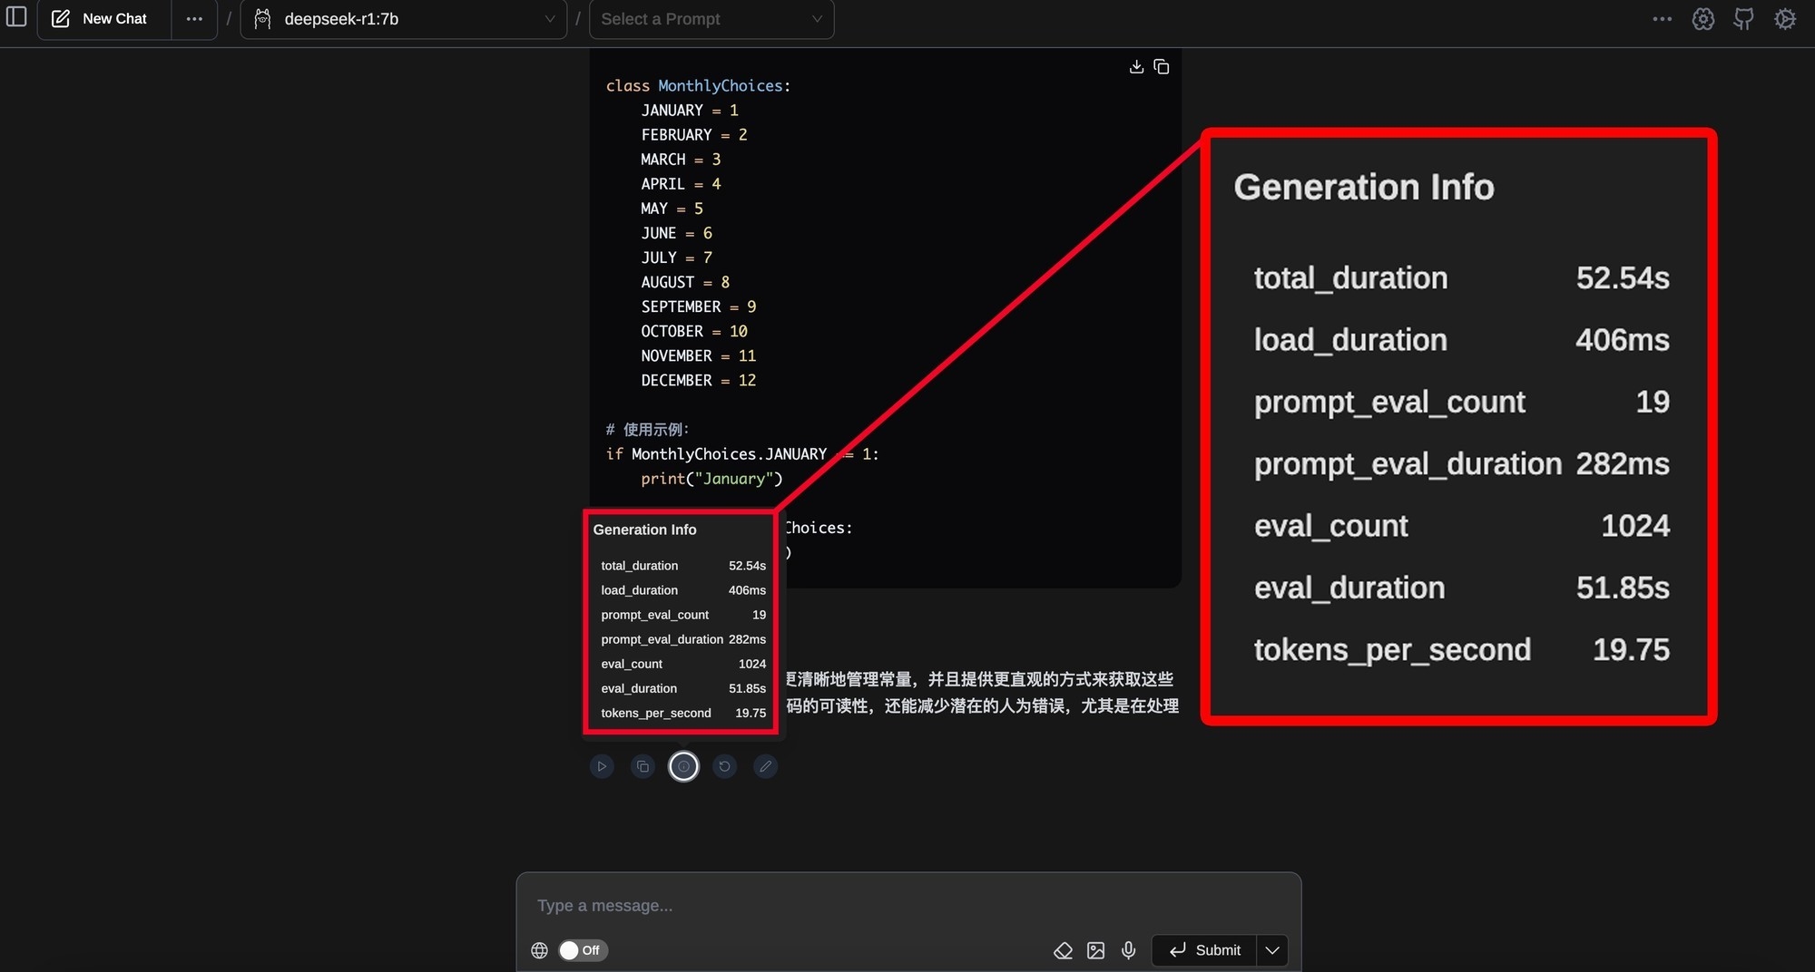
Task: Download the code block as a file
Action: point(1135,67)
